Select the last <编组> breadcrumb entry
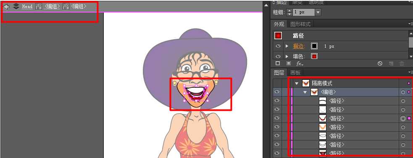Screen dimensions: 413x158 click(79, 7)
